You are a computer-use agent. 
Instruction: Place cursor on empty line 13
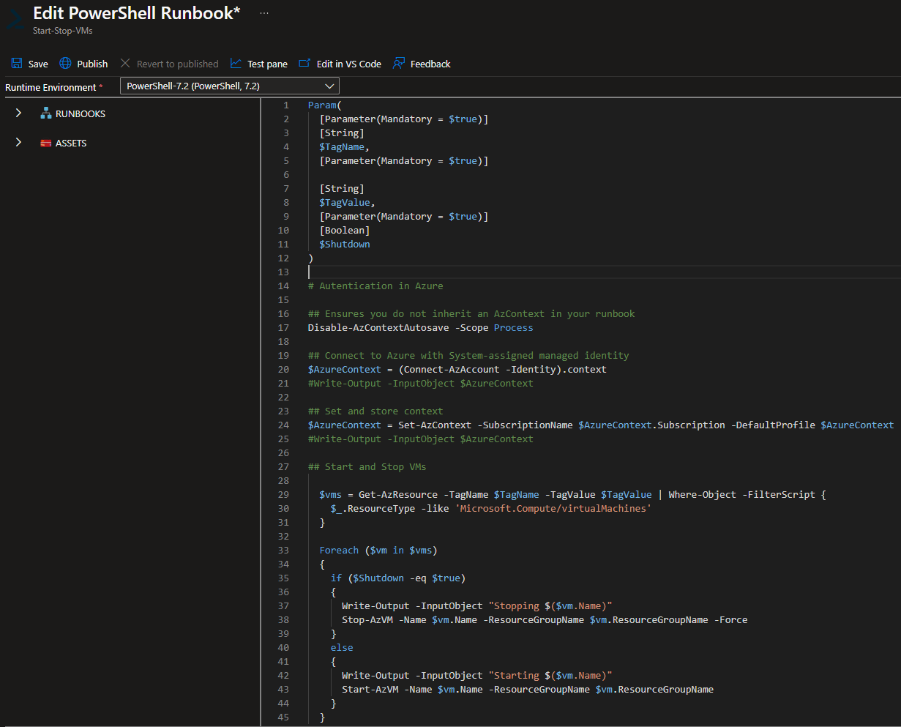tap(439, 272)
